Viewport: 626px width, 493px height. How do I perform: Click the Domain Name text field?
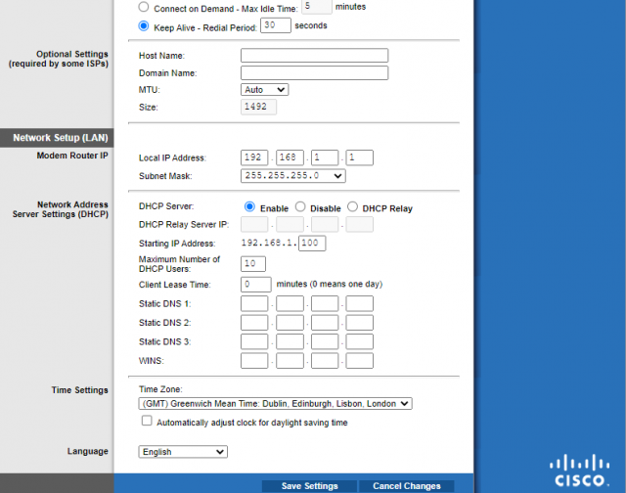314,72
